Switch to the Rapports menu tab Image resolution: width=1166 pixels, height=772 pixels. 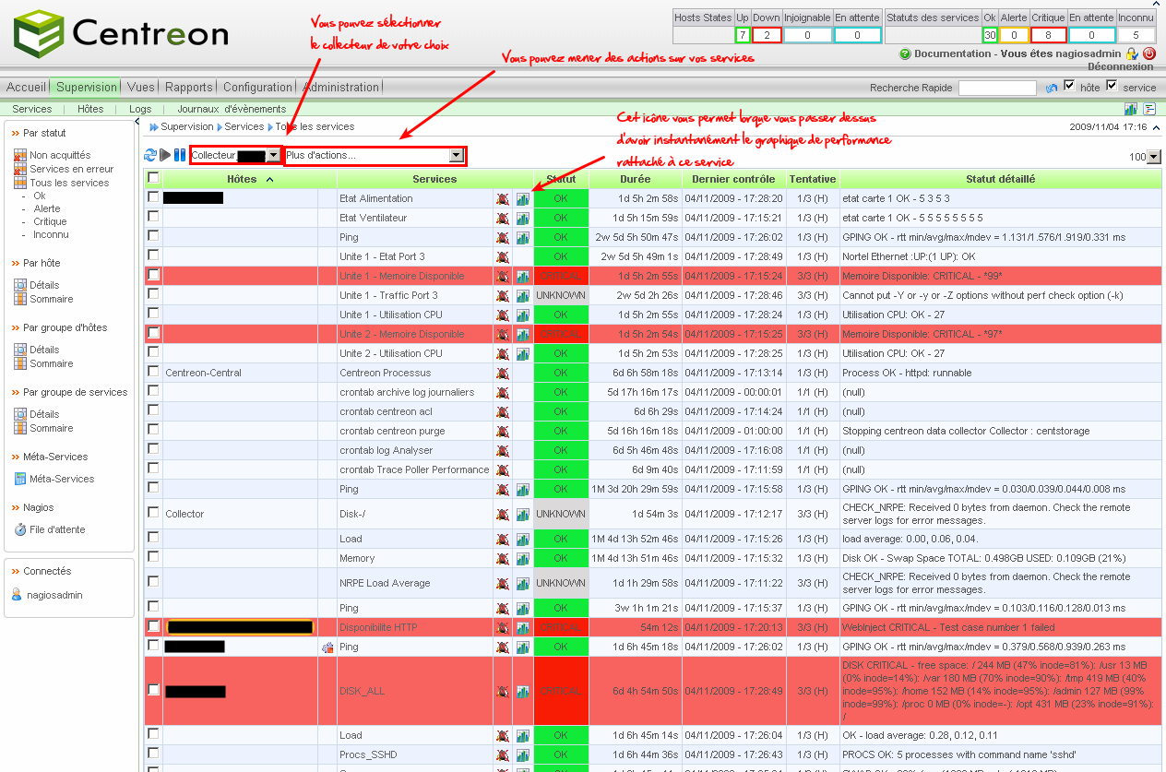[x=189, y=88]
